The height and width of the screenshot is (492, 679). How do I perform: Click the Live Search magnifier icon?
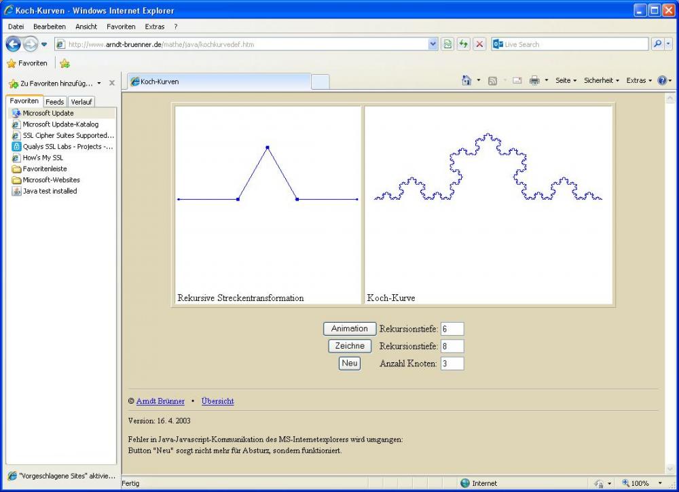click(657, 44)
